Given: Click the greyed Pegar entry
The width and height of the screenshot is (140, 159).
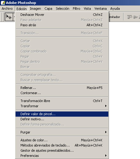Looking at the screenshot, I should [62, 56].
